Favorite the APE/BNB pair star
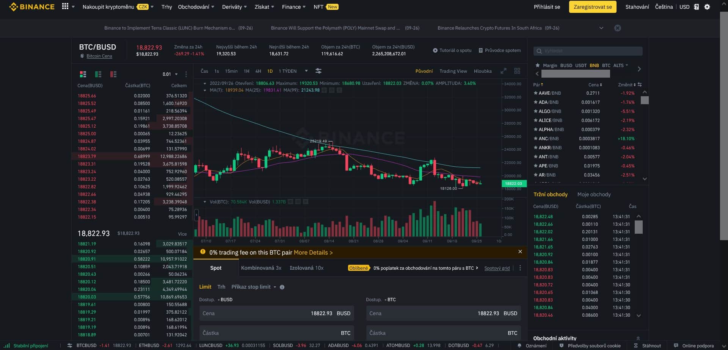The image size is (728, 350). point(536,166)
